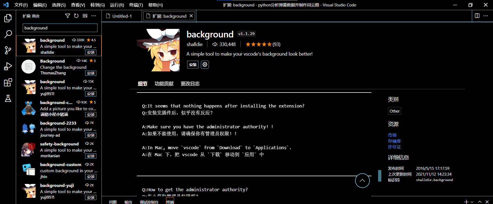Switch to the 问题 panel tab
493x204 pixels.
(x=113, y=202)
